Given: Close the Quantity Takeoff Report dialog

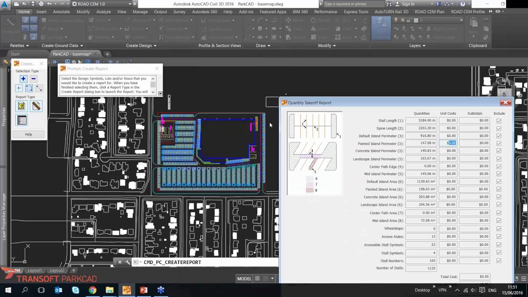Looking at the screenshot, I should (505, 103).
